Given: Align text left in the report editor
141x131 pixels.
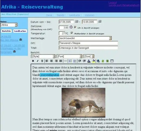Looking at the screenshot, I should [47, 61].
